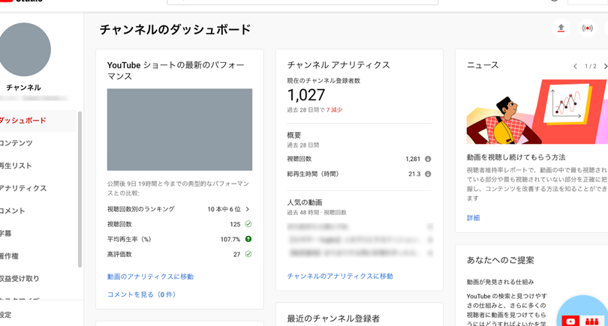Click the あなたへのご提案 heading
The width and height of the screenshot is (608, 326).
[x=500, y=260]
